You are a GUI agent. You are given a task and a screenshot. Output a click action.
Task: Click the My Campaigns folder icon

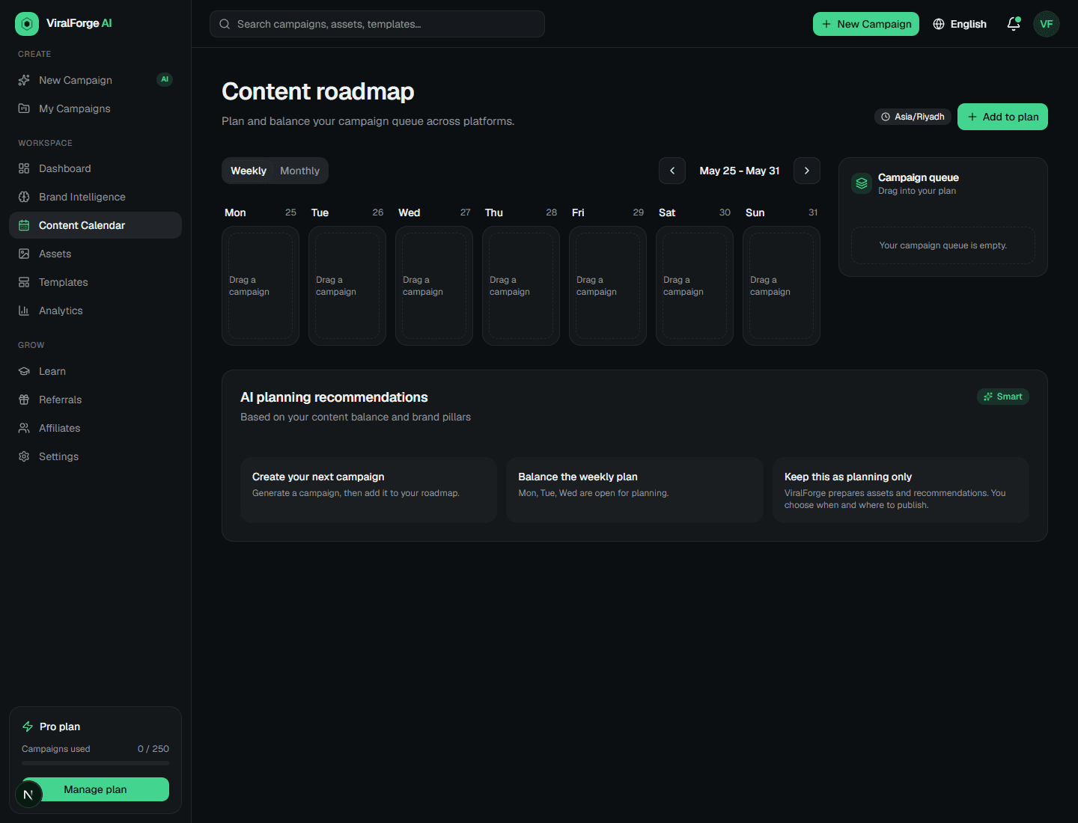(x=24, y=108)
